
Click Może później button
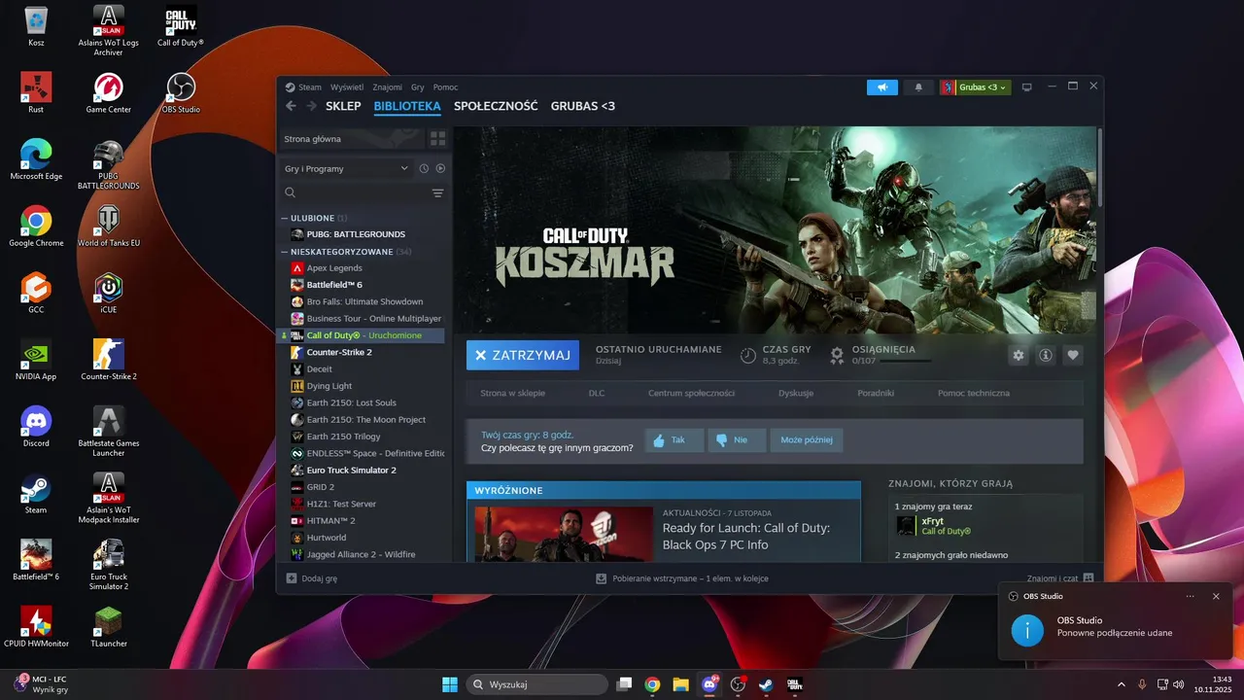(807, 440)
